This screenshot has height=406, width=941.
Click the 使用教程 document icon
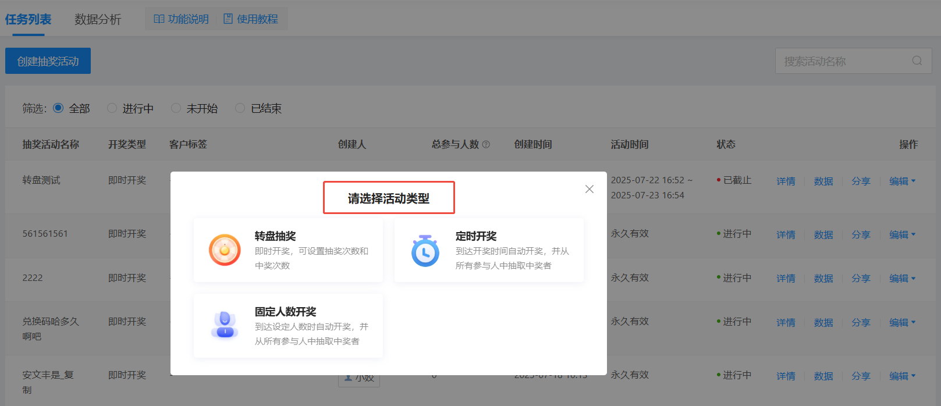(228, 19)
